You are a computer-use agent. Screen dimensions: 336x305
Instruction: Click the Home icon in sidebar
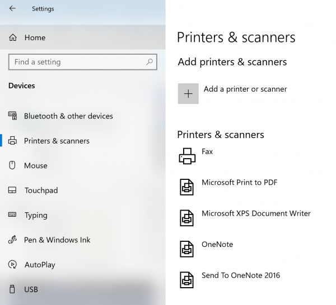coord(13,38)
